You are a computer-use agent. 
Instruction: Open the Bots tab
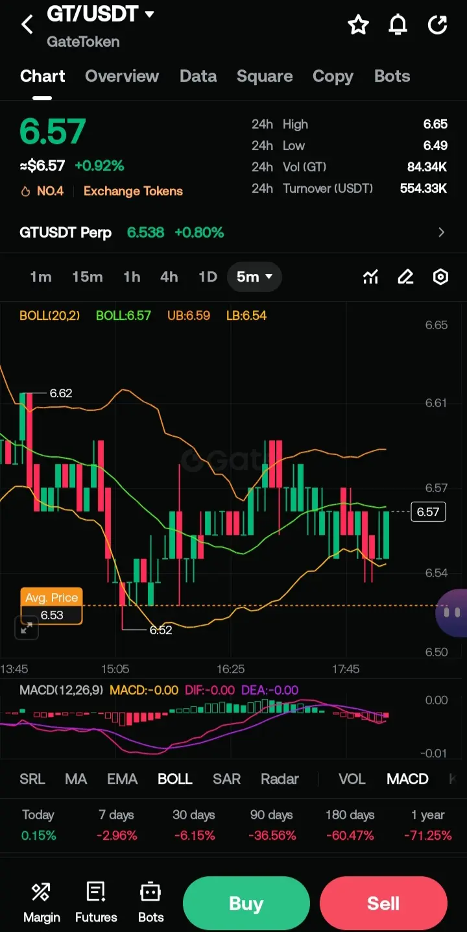(x=392, y=76)
